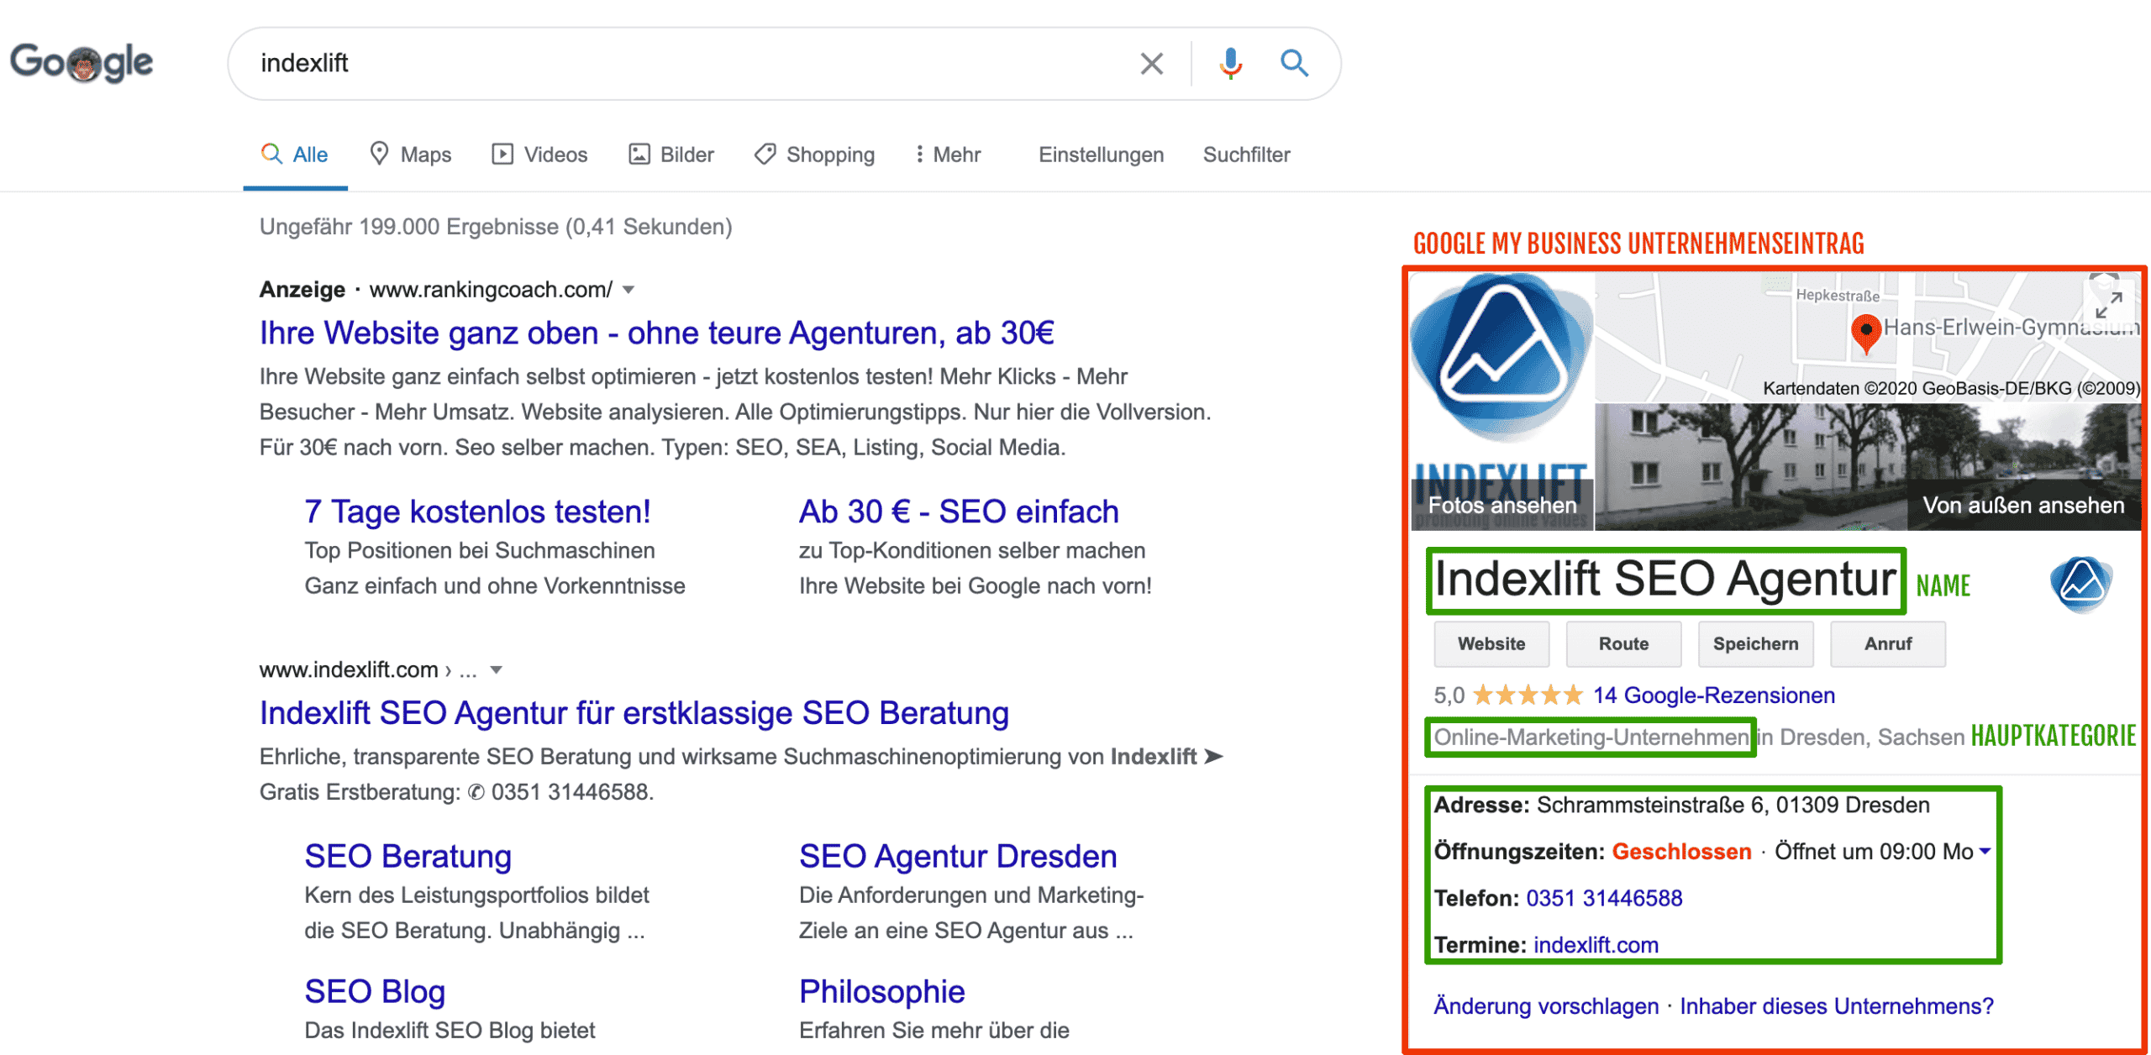Screen dimensions: 2151x1055
Task: Click 'Fotos ansehen' on the logo thumbnail
Action: click(x=1501, y=505)
